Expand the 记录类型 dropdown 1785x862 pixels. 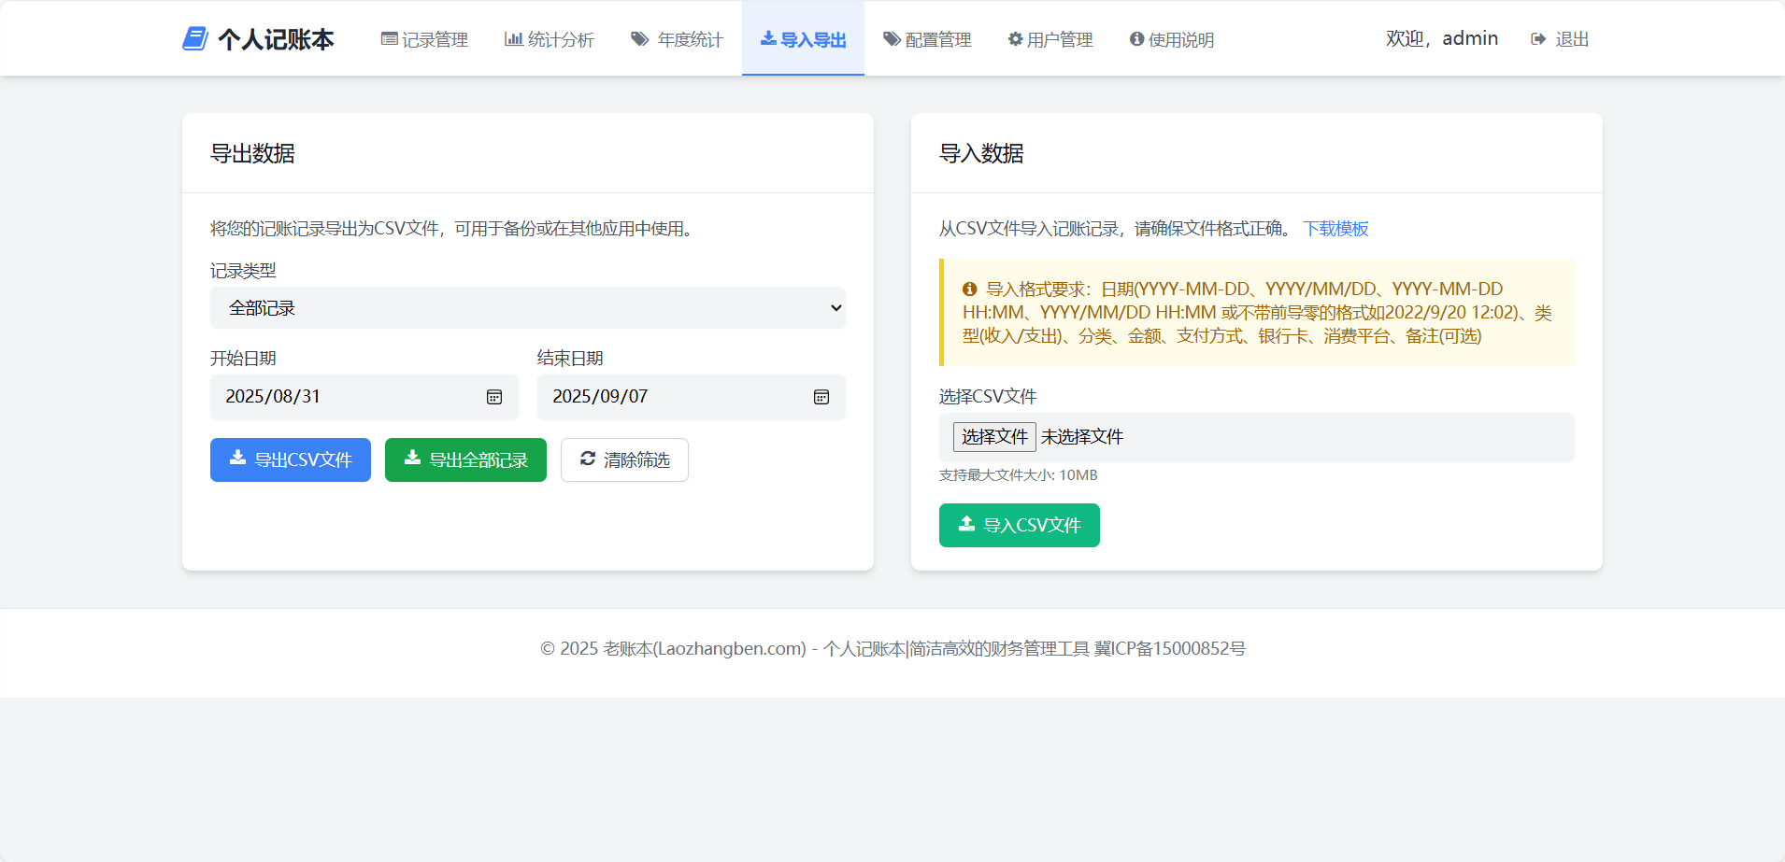point(527,308)
